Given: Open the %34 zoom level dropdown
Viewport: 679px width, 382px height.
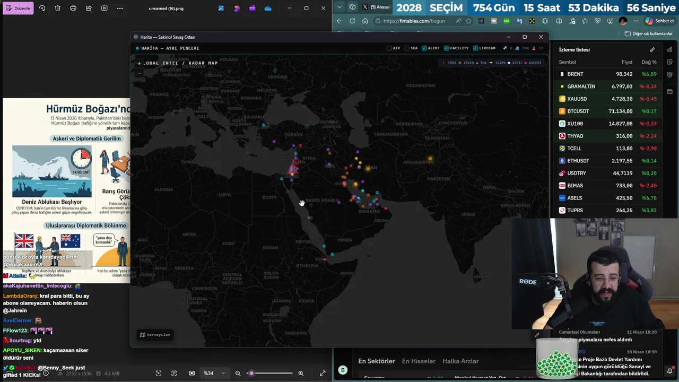Looking at the screenshot, I should [x=214, y=374].
